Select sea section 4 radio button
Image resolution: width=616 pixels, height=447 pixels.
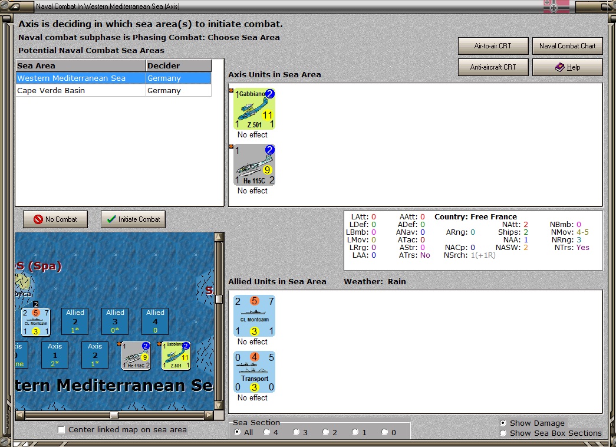(267, 432)
